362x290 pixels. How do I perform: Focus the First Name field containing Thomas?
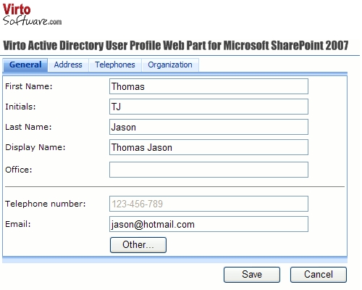[x=209, y=86]
